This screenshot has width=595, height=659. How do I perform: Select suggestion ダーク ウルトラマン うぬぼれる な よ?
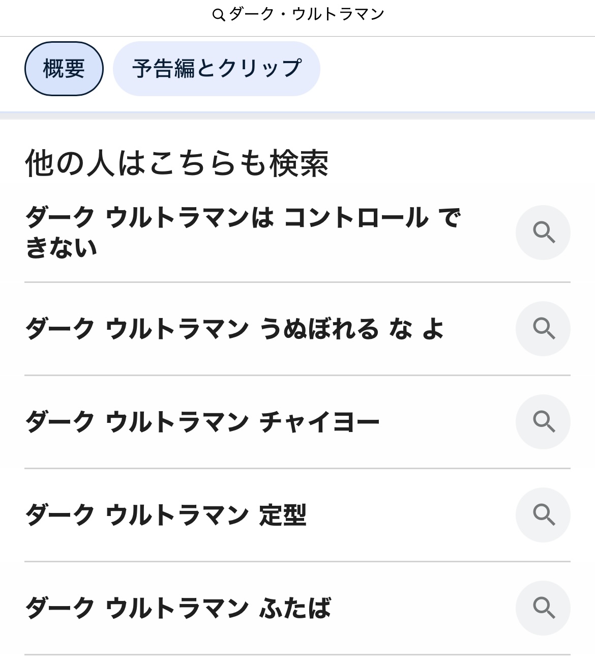click(235, 329)
